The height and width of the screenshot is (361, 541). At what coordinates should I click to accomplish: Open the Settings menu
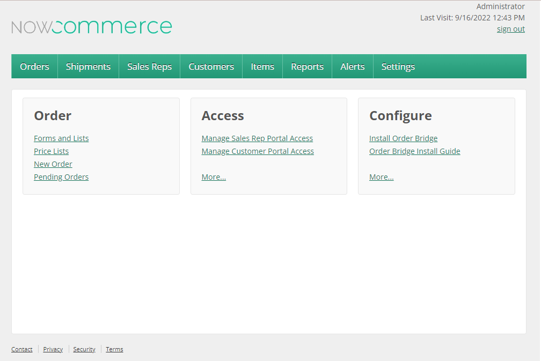pyautogui.click(x=398, y=67)
